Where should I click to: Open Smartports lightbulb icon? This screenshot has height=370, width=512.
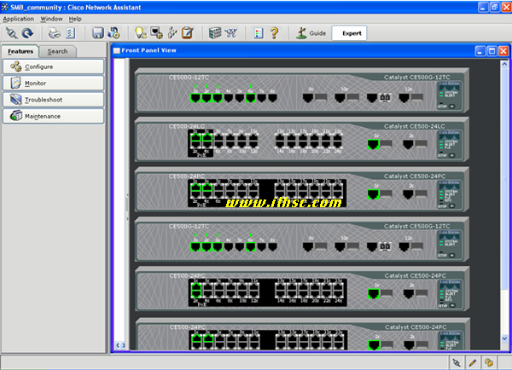[141, 33]
